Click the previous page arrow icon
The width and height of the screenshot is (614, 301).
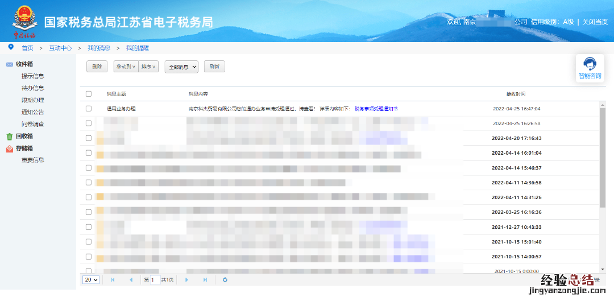pyautogui.click(x=131, y=280)
